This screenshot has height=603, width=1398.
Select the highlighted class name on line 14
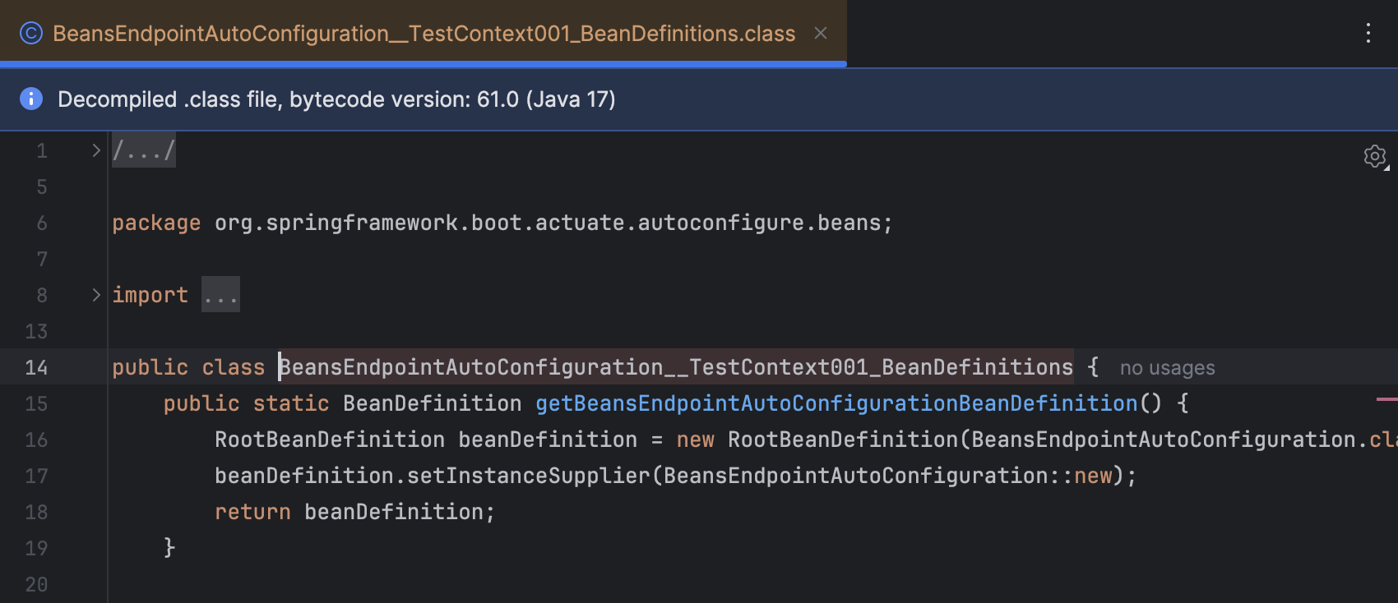[676, 367]
